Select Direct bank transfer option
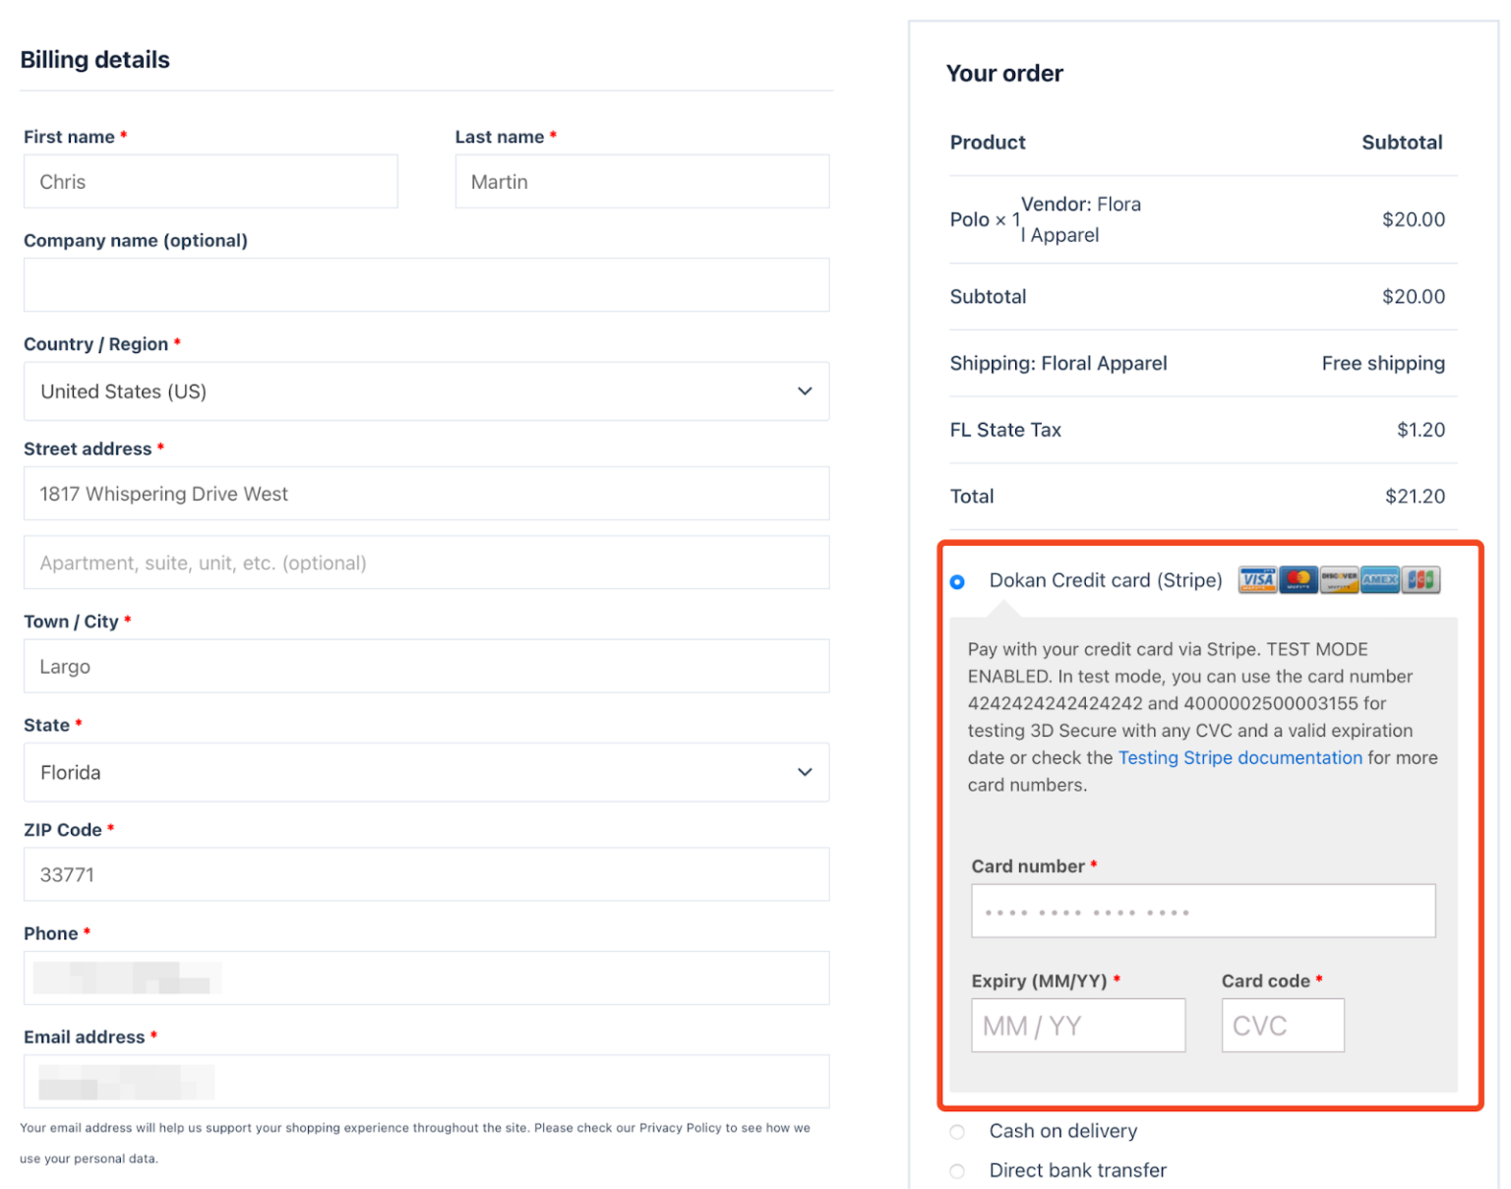The image size is (1511, 1189). pos(957,1170)
